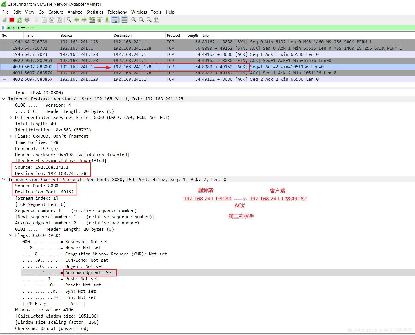
Task: Click the open capture file icon
Action: click(37, 20)
